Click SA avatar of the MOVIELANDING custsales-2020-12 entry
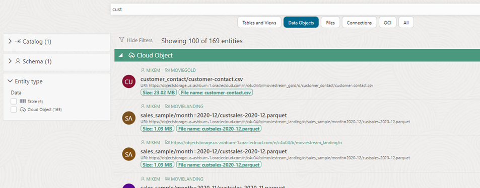480x188 pixels. [x=128, y=118]
